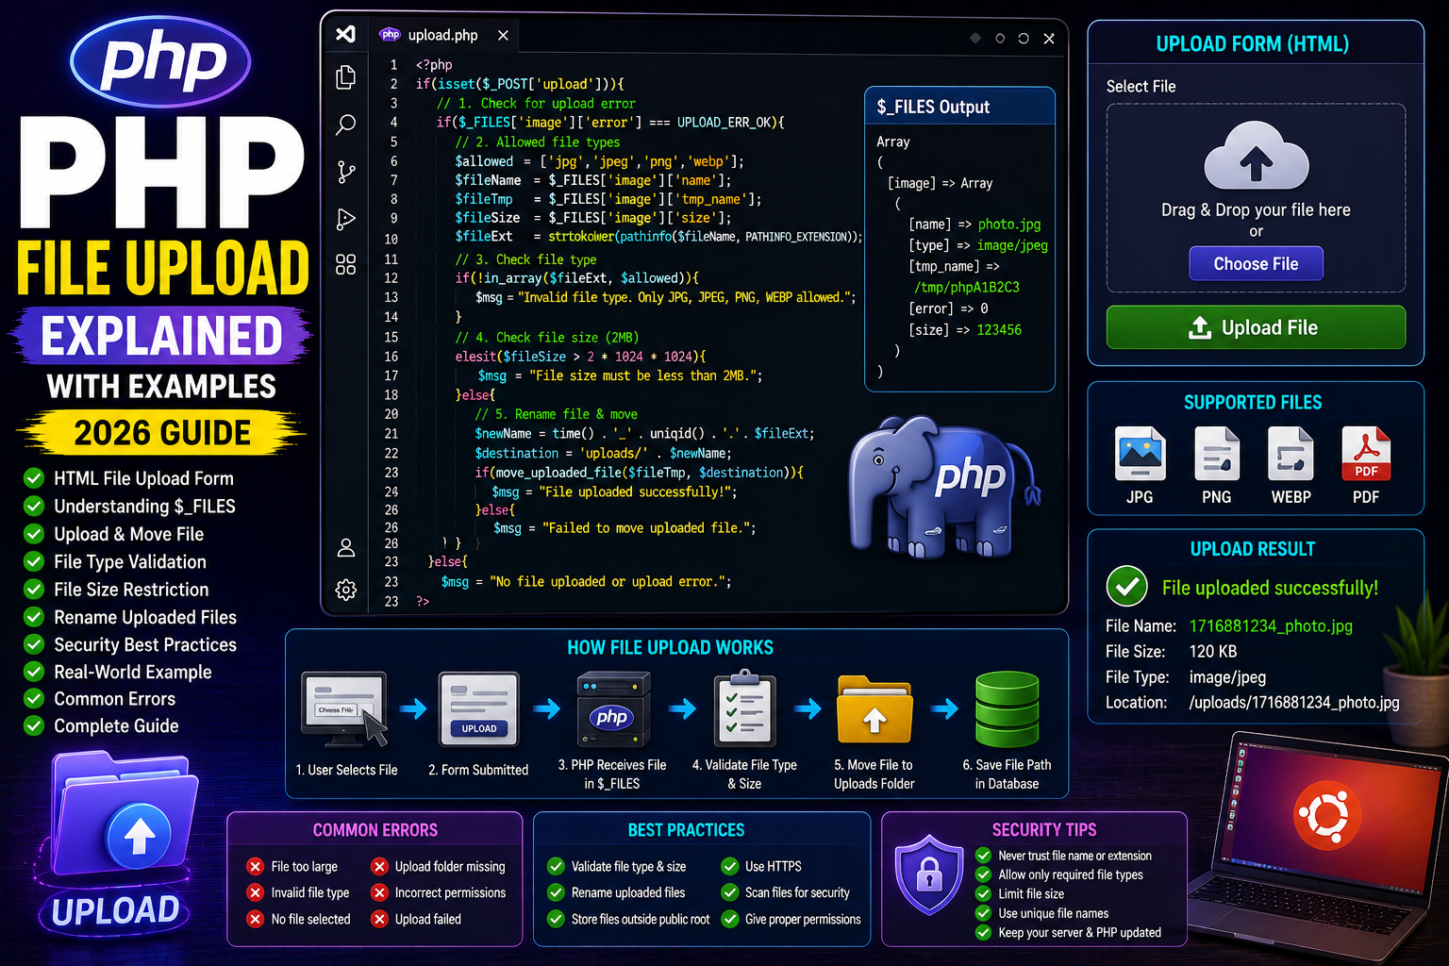Open the Accounts person icon in sidebar
Image resolution: width=1449 pixels, height=966 pixels.
346,547
